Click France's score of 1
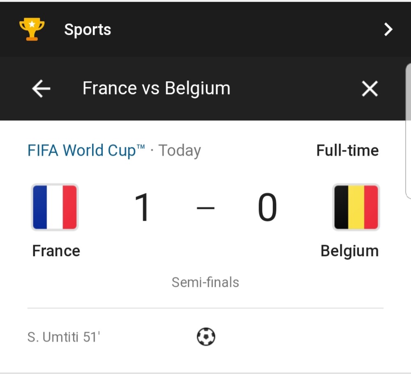This screenshot has height=374, width=411. tap(142, 207)
